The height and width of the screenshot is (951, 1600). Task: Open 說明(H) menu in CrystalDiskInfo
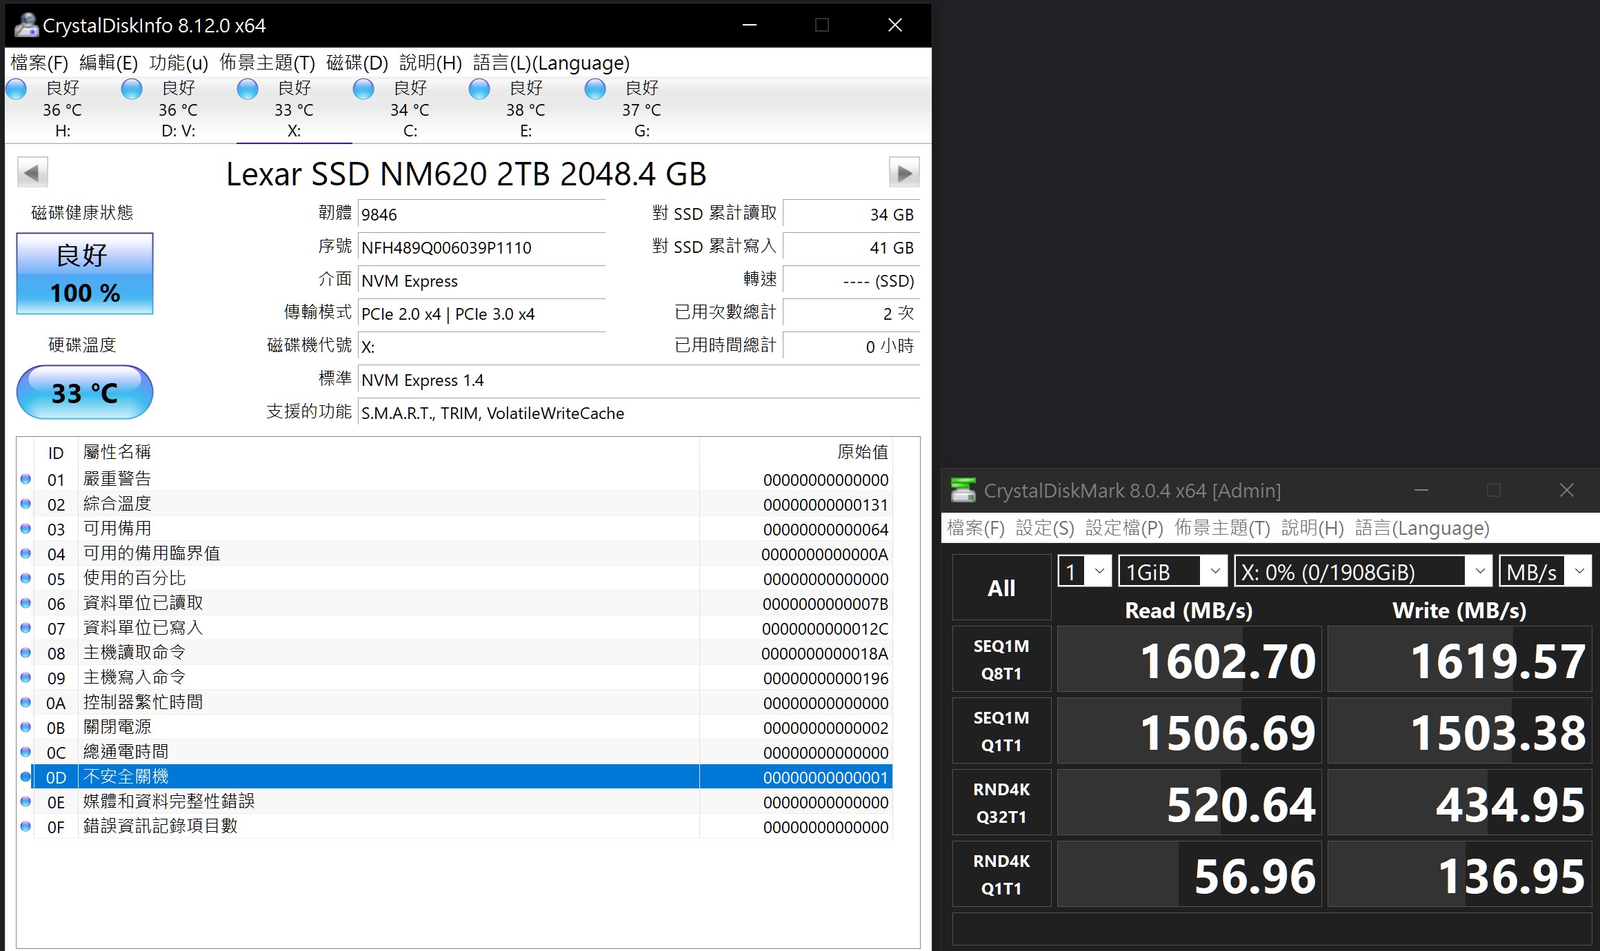pos(430,63)
